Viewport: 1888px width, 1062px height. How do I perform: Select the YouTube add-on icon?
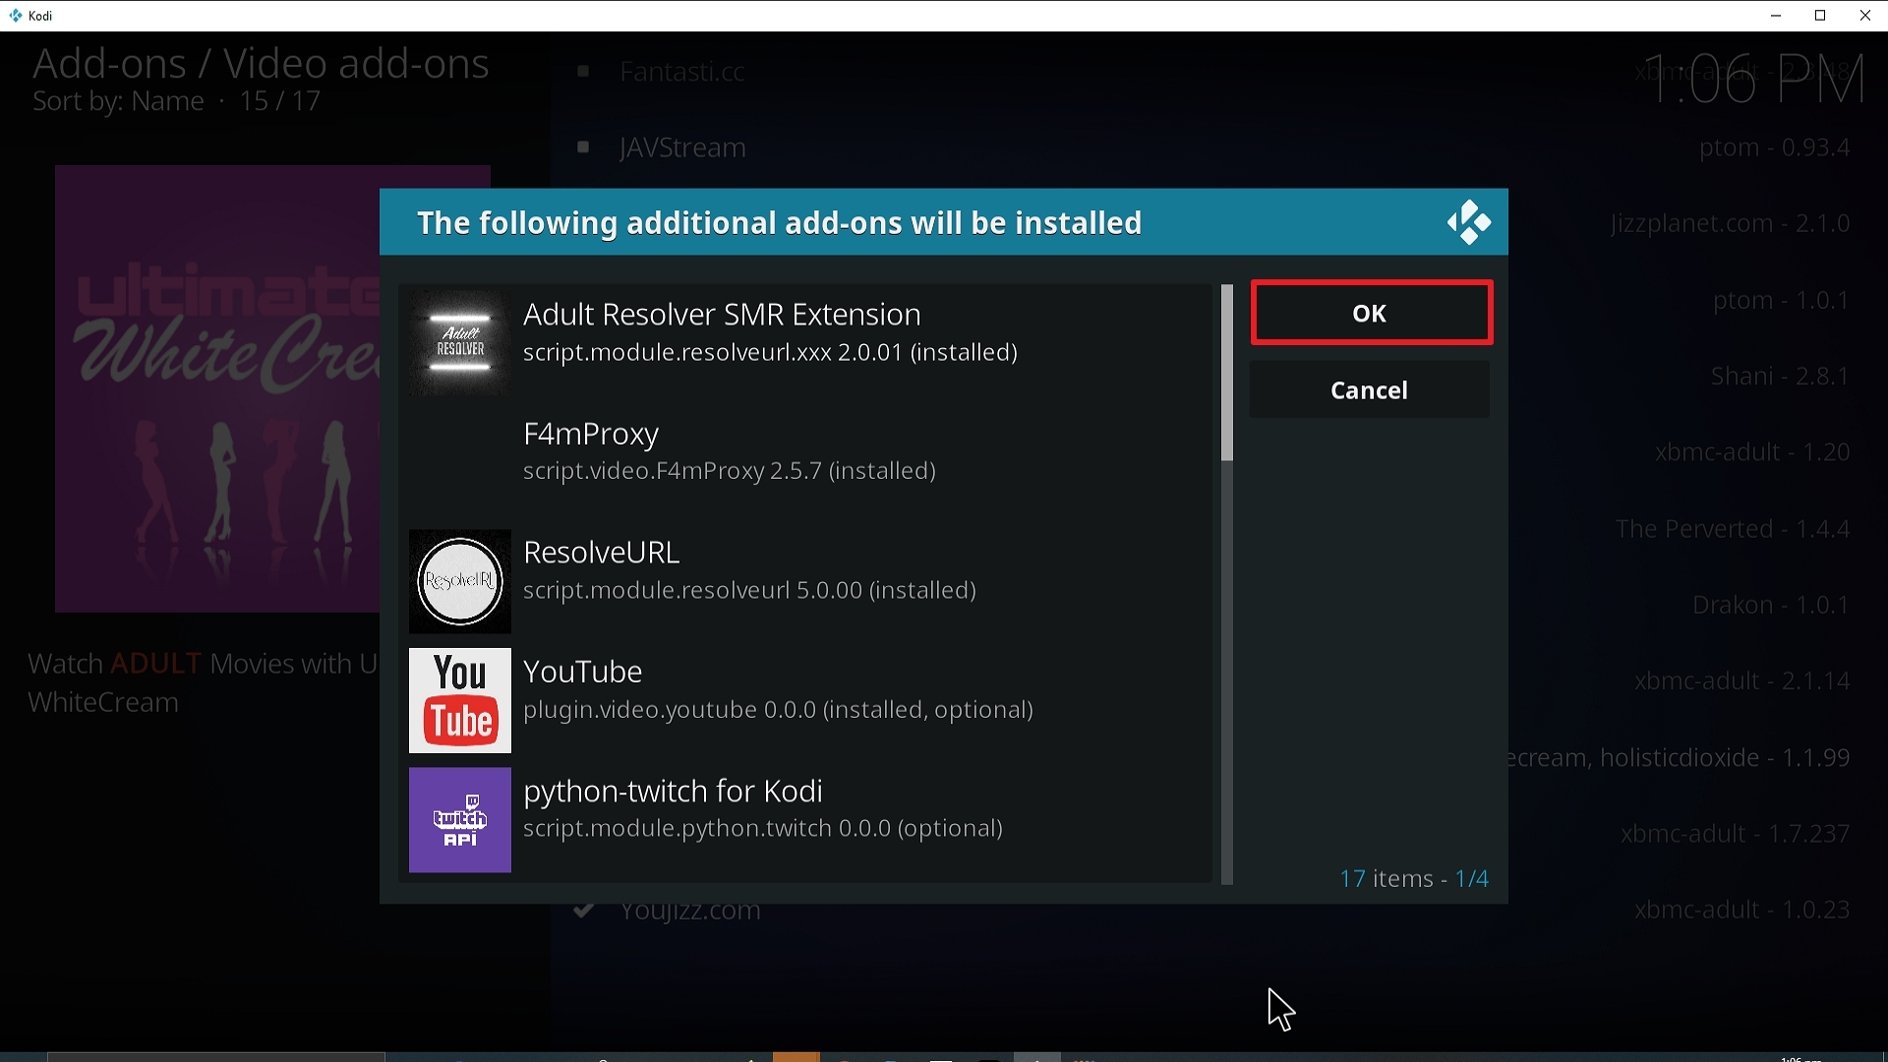459,700
